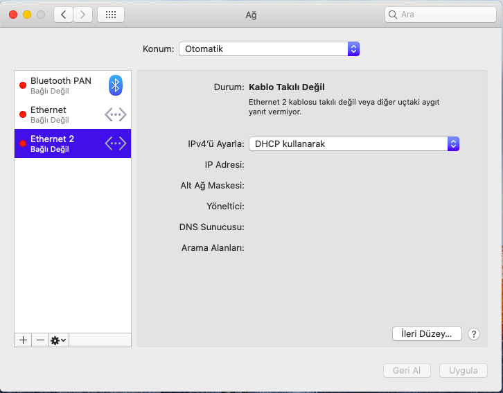503x393 pixels.
Task: Click the Bluetooth icon beside Bluetooth PAN
Action: 116,85
